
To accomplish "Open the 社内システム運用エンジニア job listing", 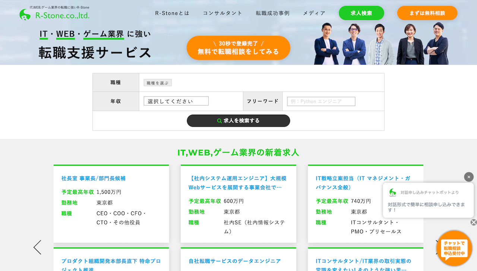I will [x=237, y=183].
